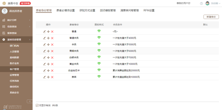Open 微信相关 in the sidebar

point(14,87)
